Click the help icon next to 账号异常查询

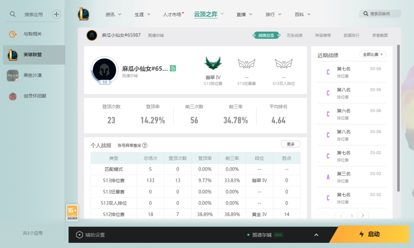145,145
